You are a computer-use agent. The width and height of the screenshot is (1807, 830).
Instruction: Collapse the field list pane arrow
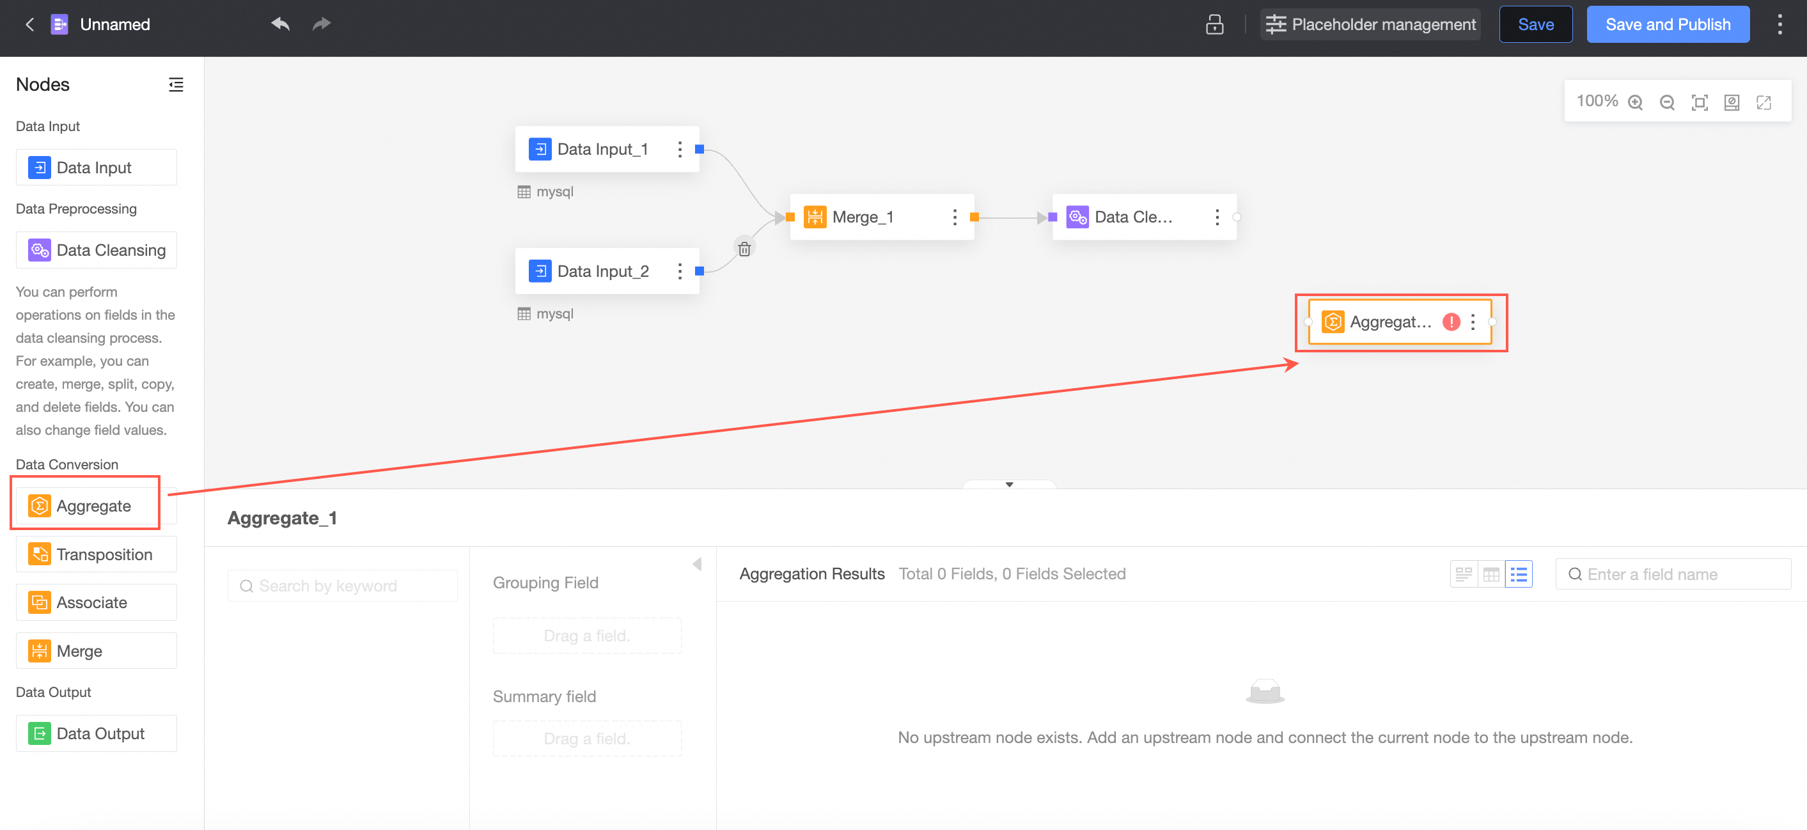(696, 564)
